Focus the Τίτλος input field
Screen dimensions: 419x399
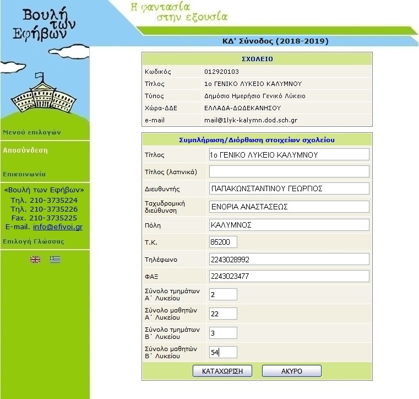(289, 154)
